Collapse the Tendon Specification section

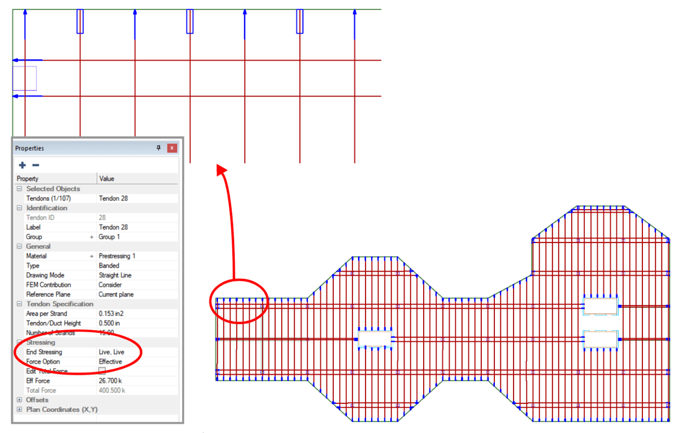[19, 304]
